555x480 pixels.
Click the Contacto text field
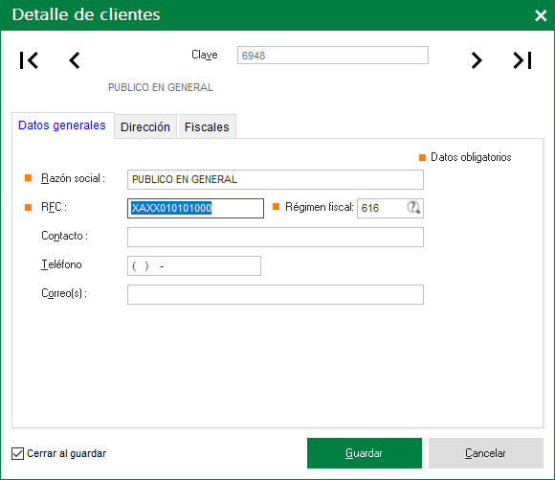(276, 238)
